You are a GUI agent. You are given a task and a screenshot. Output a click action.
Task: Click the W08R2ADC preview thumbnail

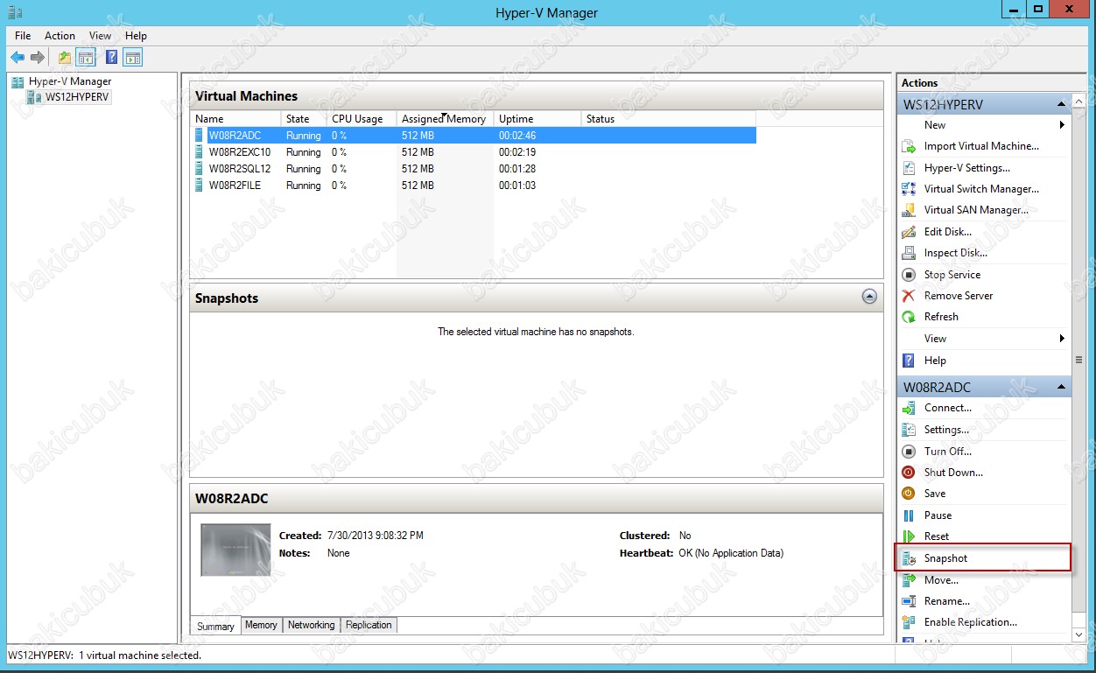tap(235, 550)
